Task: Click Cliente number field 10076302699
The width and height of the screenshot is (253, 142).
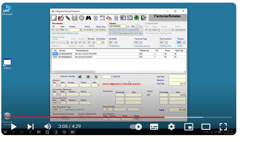Action: click(x=117, y=26)
